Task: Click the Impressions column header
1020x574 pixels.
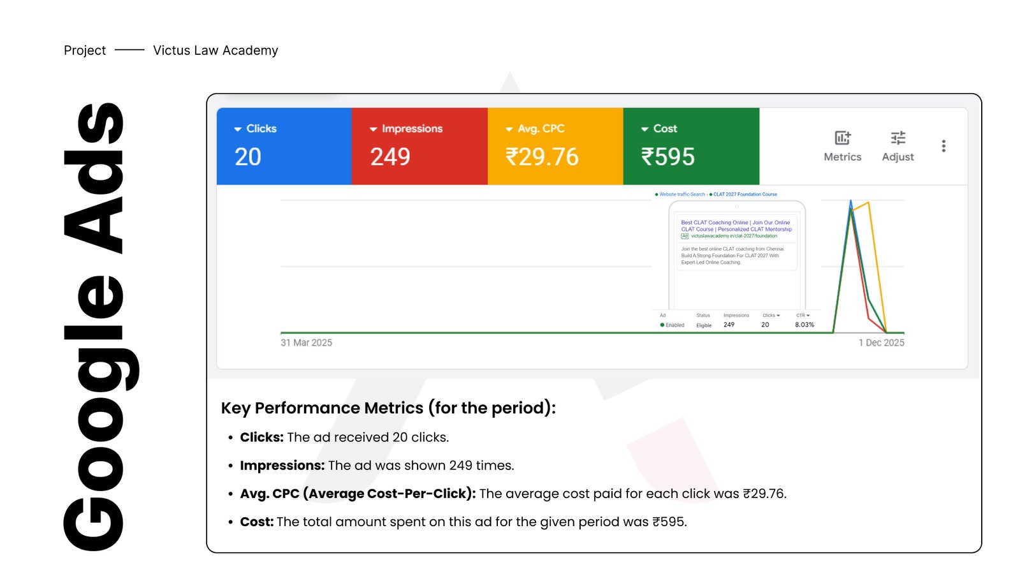Action: (x=736, y=315)
